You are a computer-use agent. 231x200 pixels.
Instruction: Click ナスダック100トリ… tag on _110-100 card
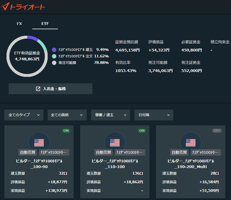point(130,152)
